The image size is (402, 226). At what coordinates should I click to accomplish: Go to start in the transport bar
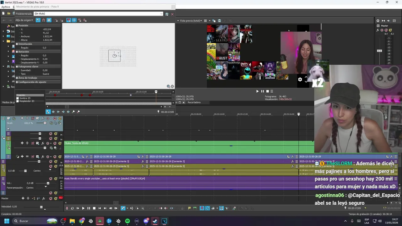click(x=100, y=208)
